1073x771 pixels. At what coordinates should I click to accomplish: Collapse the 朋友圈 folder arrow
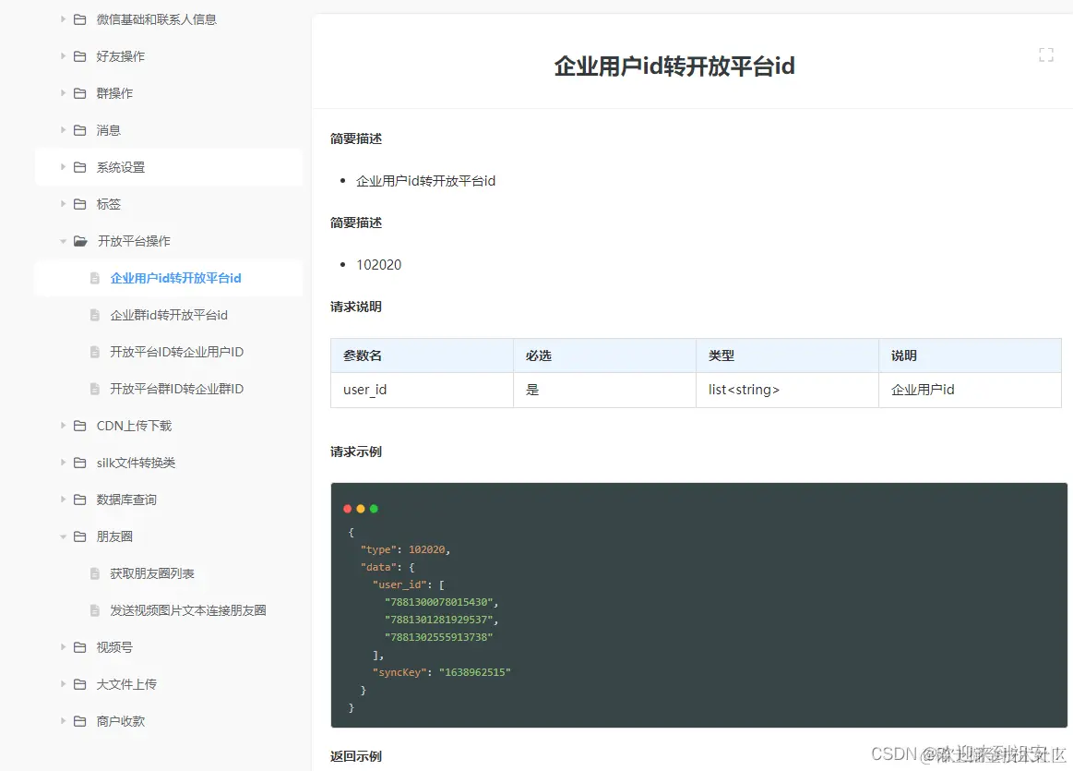(63, 537)
